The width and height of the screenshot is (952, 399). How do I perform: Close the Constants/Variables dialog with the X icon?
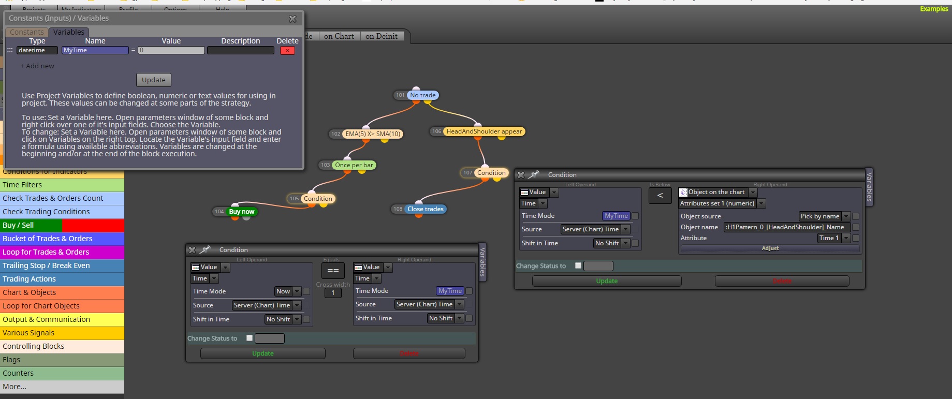point(292,19)
